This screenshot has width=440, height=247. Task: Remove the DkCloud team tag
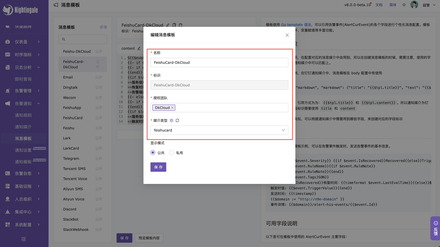tap(173, 108)
